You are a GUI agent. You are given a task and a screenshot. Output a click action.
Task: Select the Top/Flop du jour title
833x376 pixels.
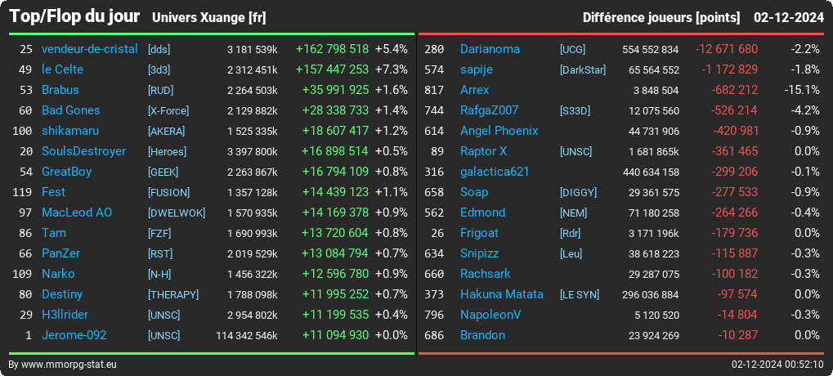click(x=74, y=17)
